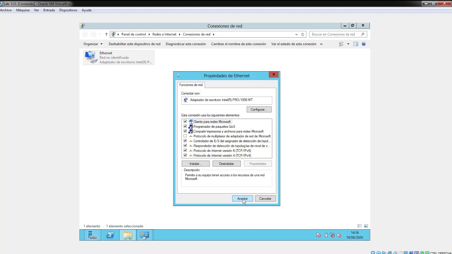Open the Dispositivos menu
452x254 pixels.
pos(68,10)
